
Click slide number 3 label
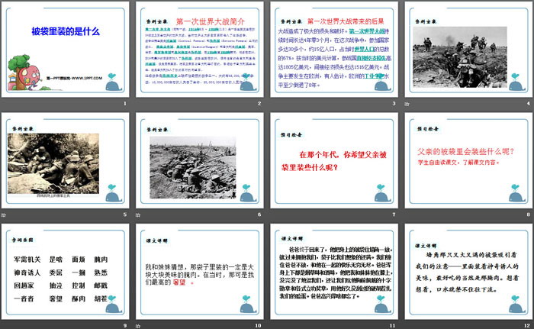click(x=394, y=103)
